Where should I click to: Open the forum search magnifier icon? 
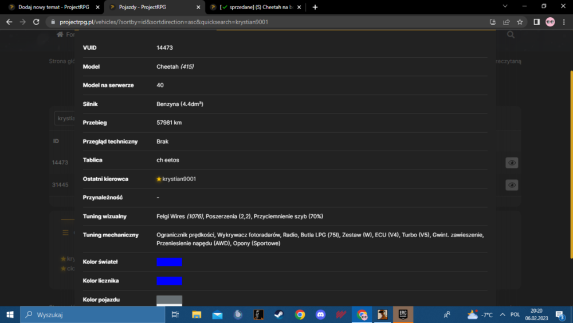[511, 35]
